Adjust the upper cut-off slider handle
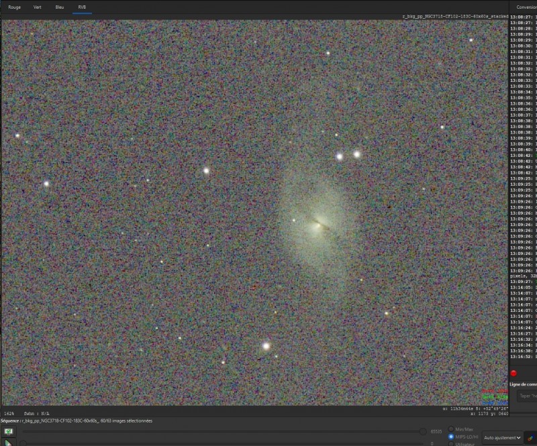The height and width of the screenshot is (446, 537). click(423, 432)
